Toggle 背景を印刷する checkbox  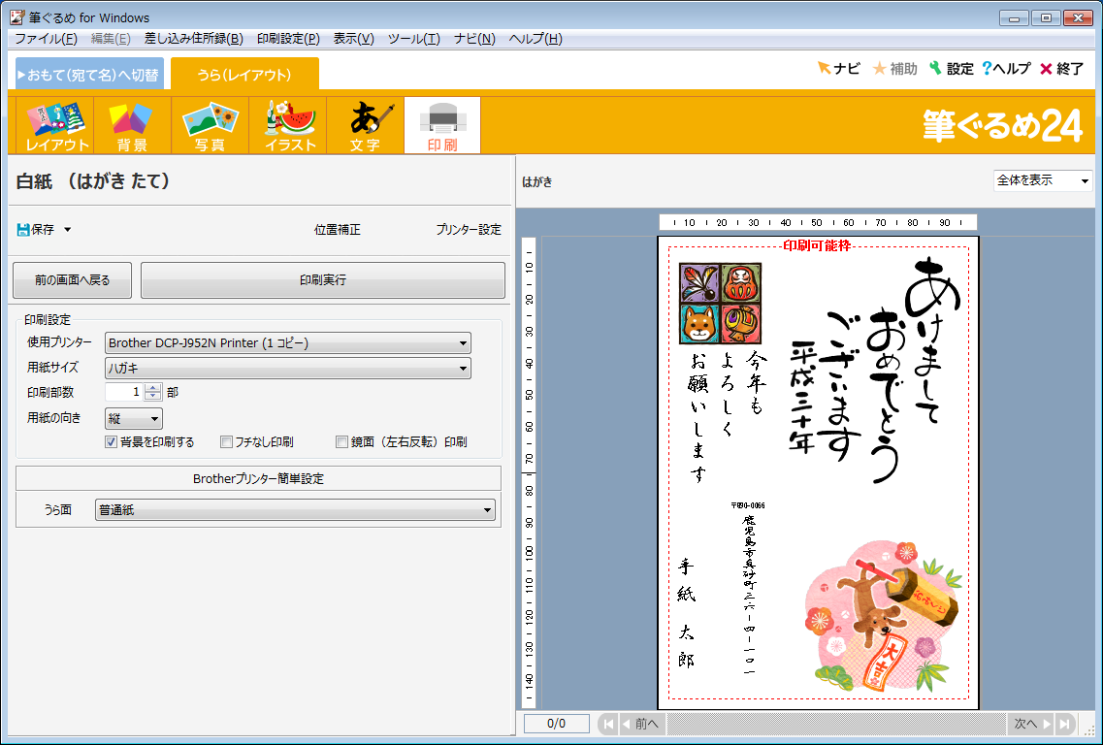(111, 441)
